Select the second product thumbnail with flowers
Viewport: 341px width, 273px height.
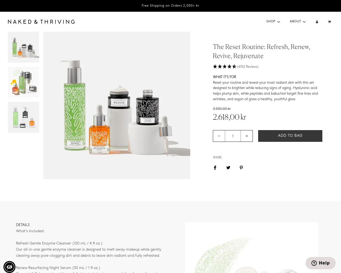[x=23, y=82]
